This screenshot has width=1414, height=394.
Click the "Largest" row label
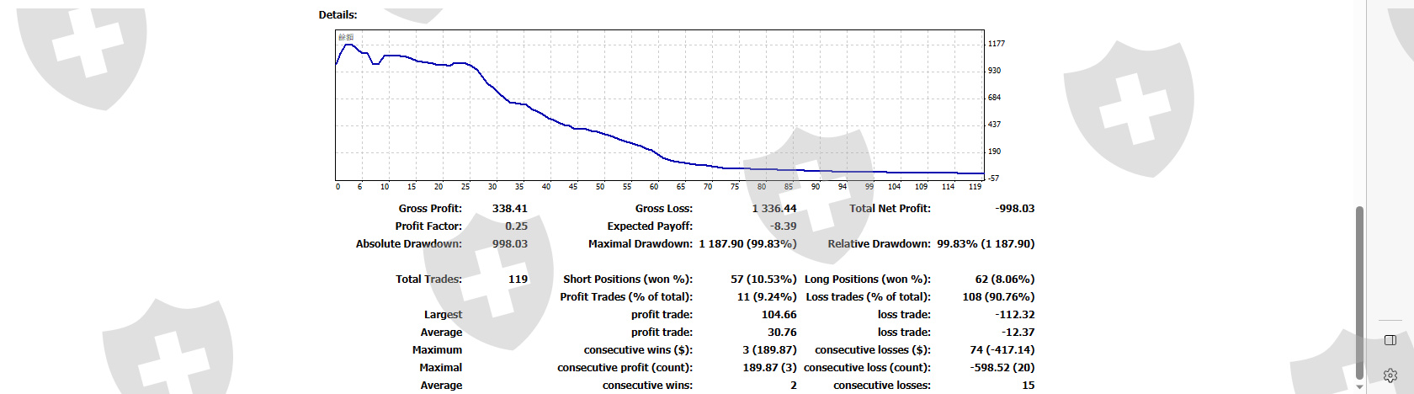(443, 315)
